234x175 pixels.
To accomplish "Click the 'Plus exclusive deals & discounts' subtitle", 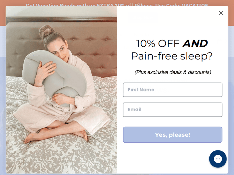I will click(173, 72).
